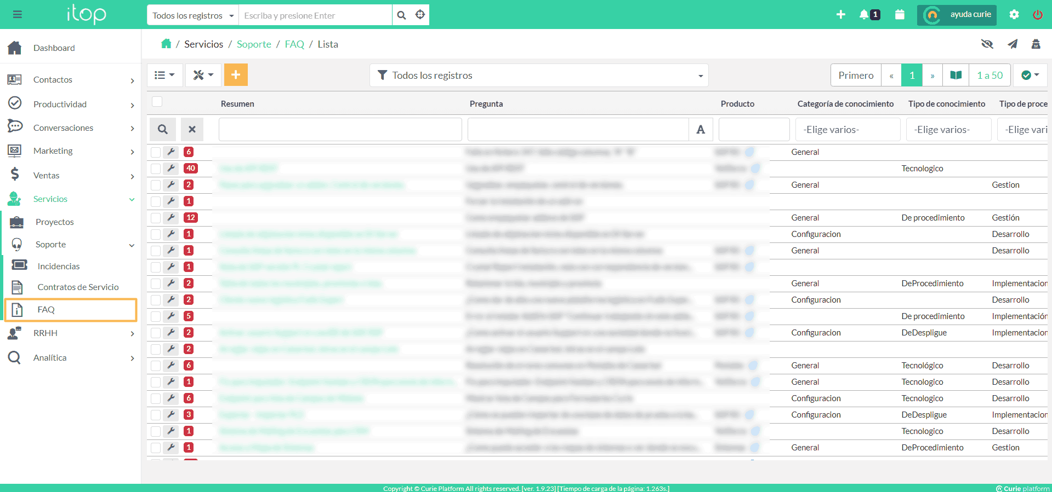This screenshot has height=492, width=1052.
Task: Click the red power logout icon
Action: (1038, 15)
